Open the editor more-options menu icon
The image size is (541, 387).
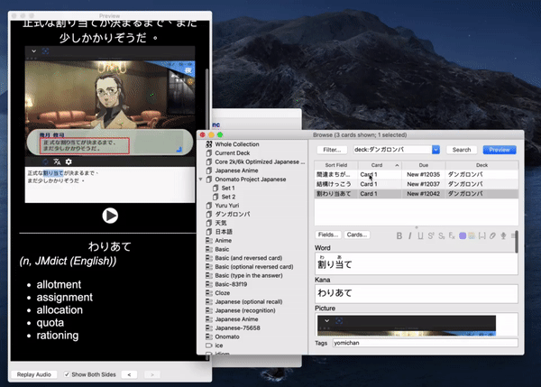[513, 235]
